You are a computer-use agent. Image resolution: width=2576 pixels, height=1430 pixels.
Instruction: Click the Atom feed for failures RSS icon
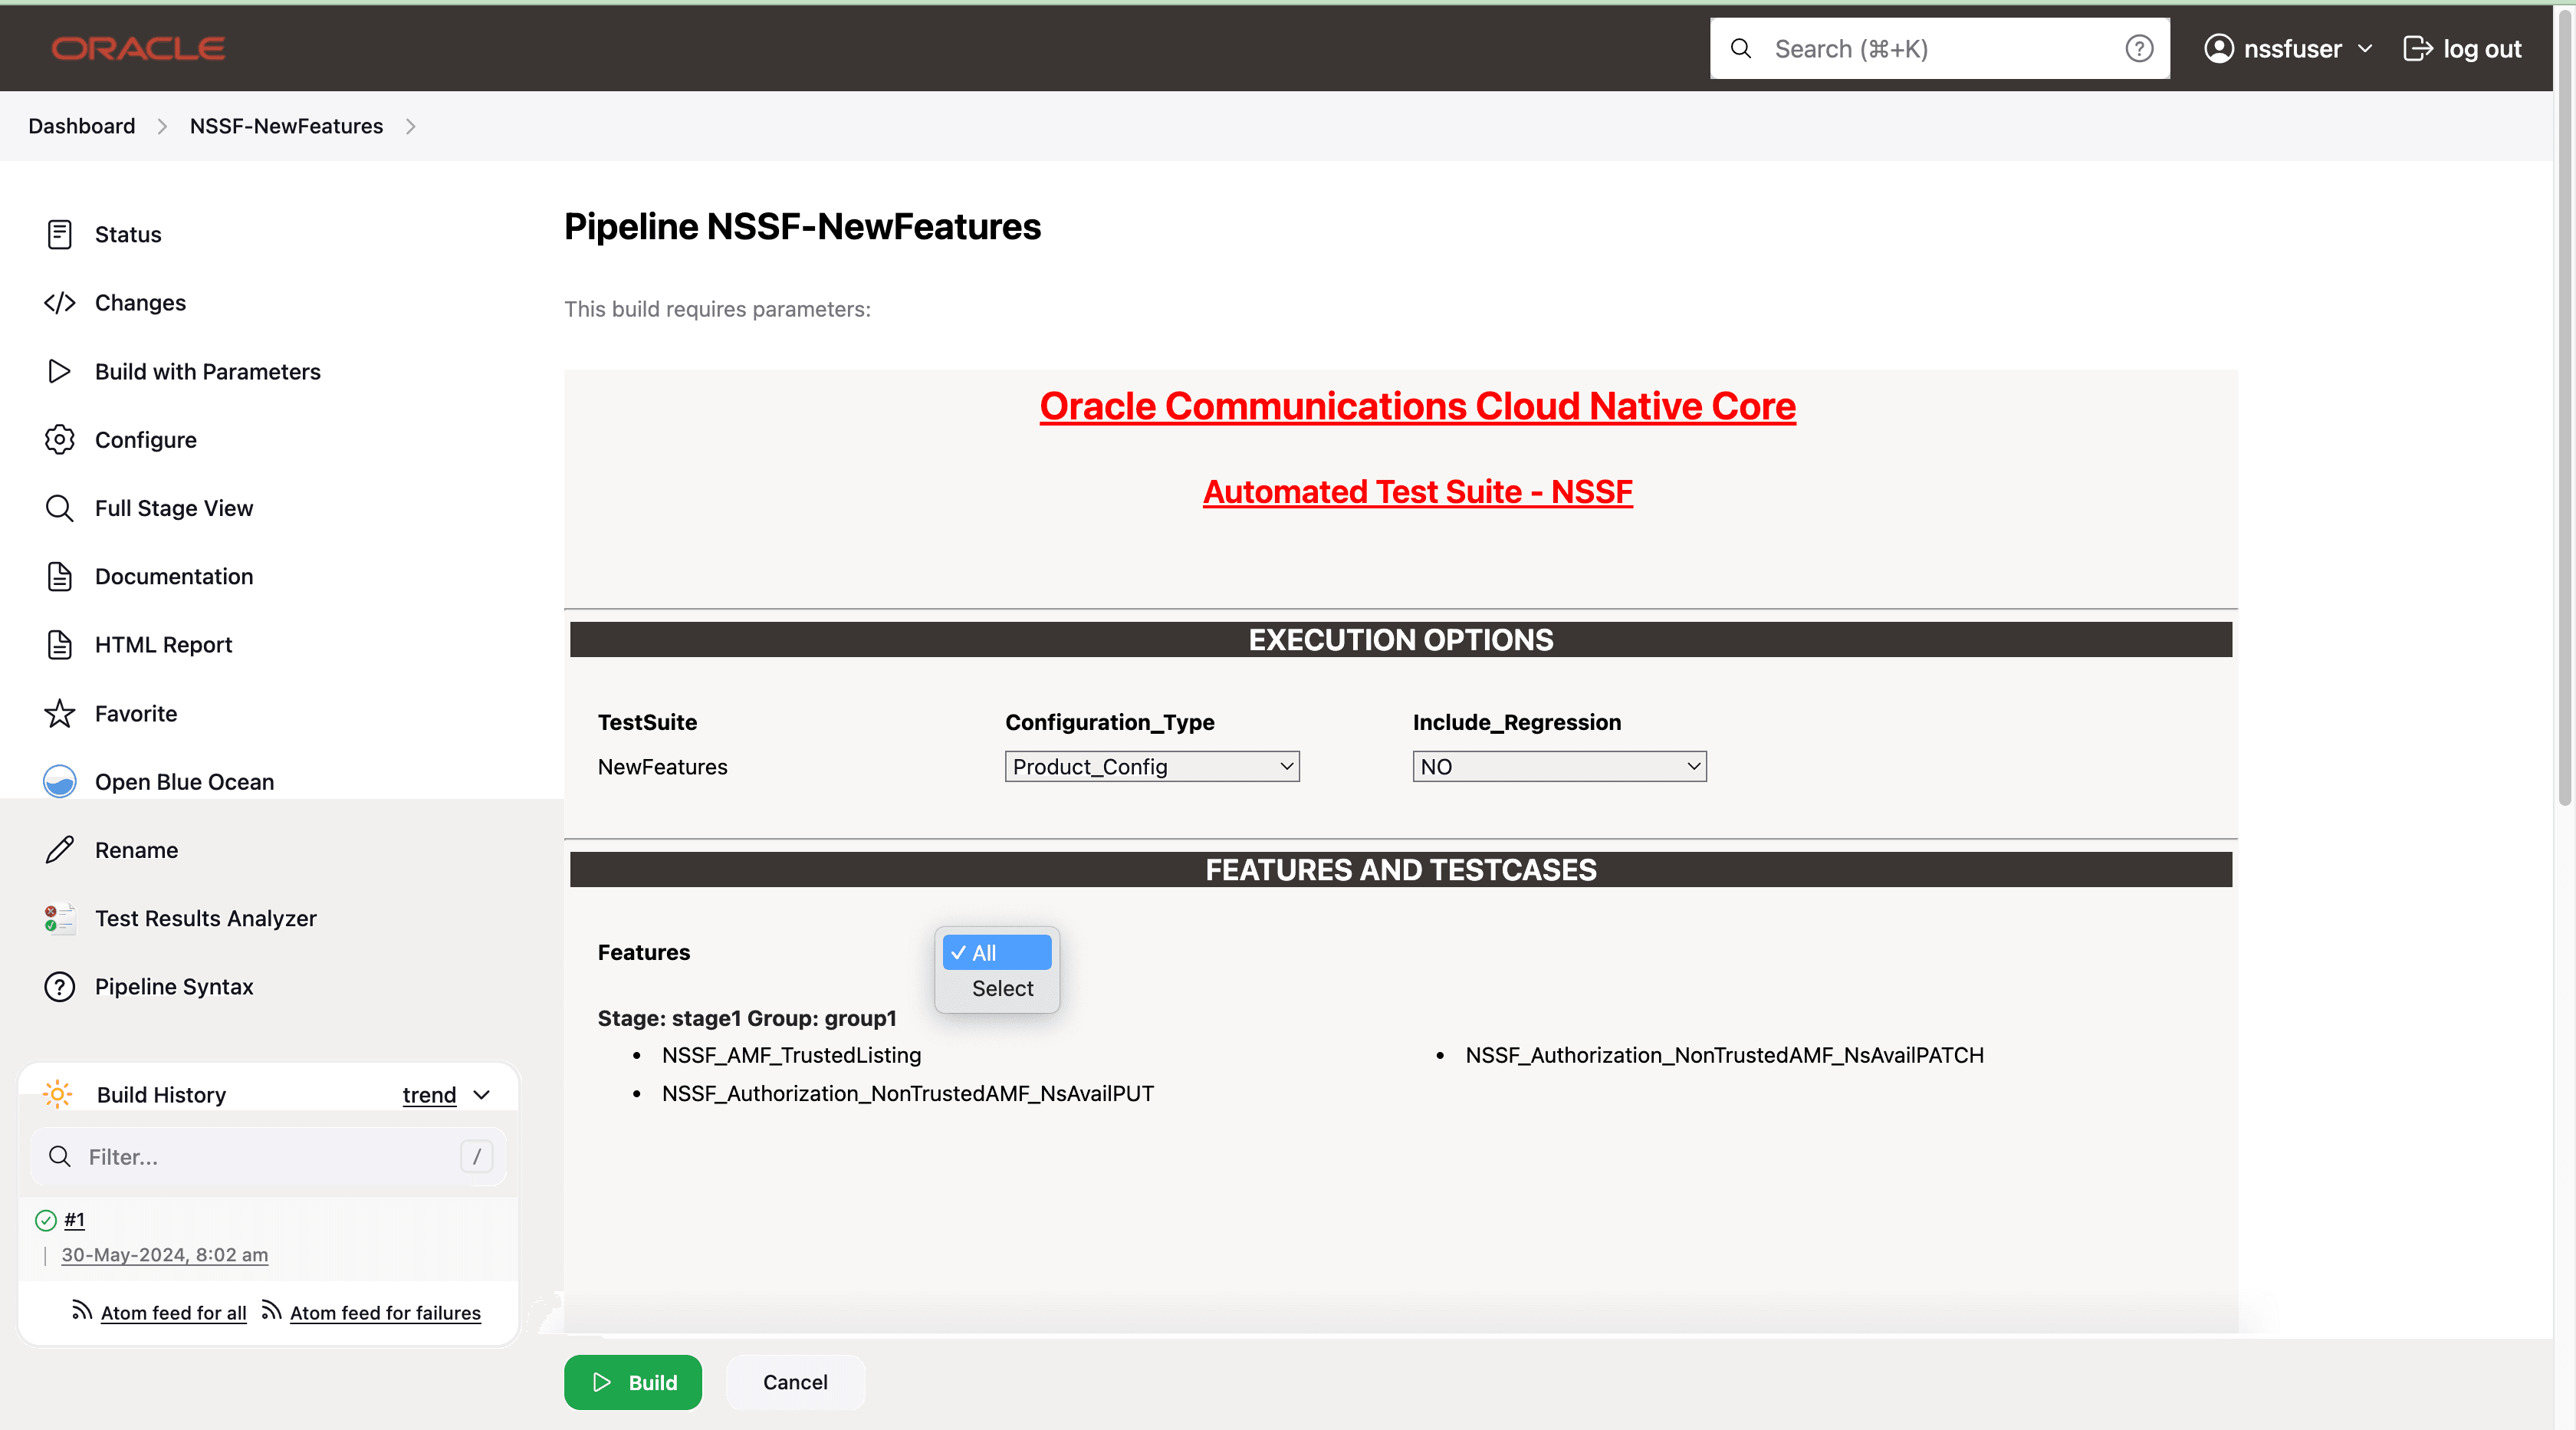[271, 1311]
